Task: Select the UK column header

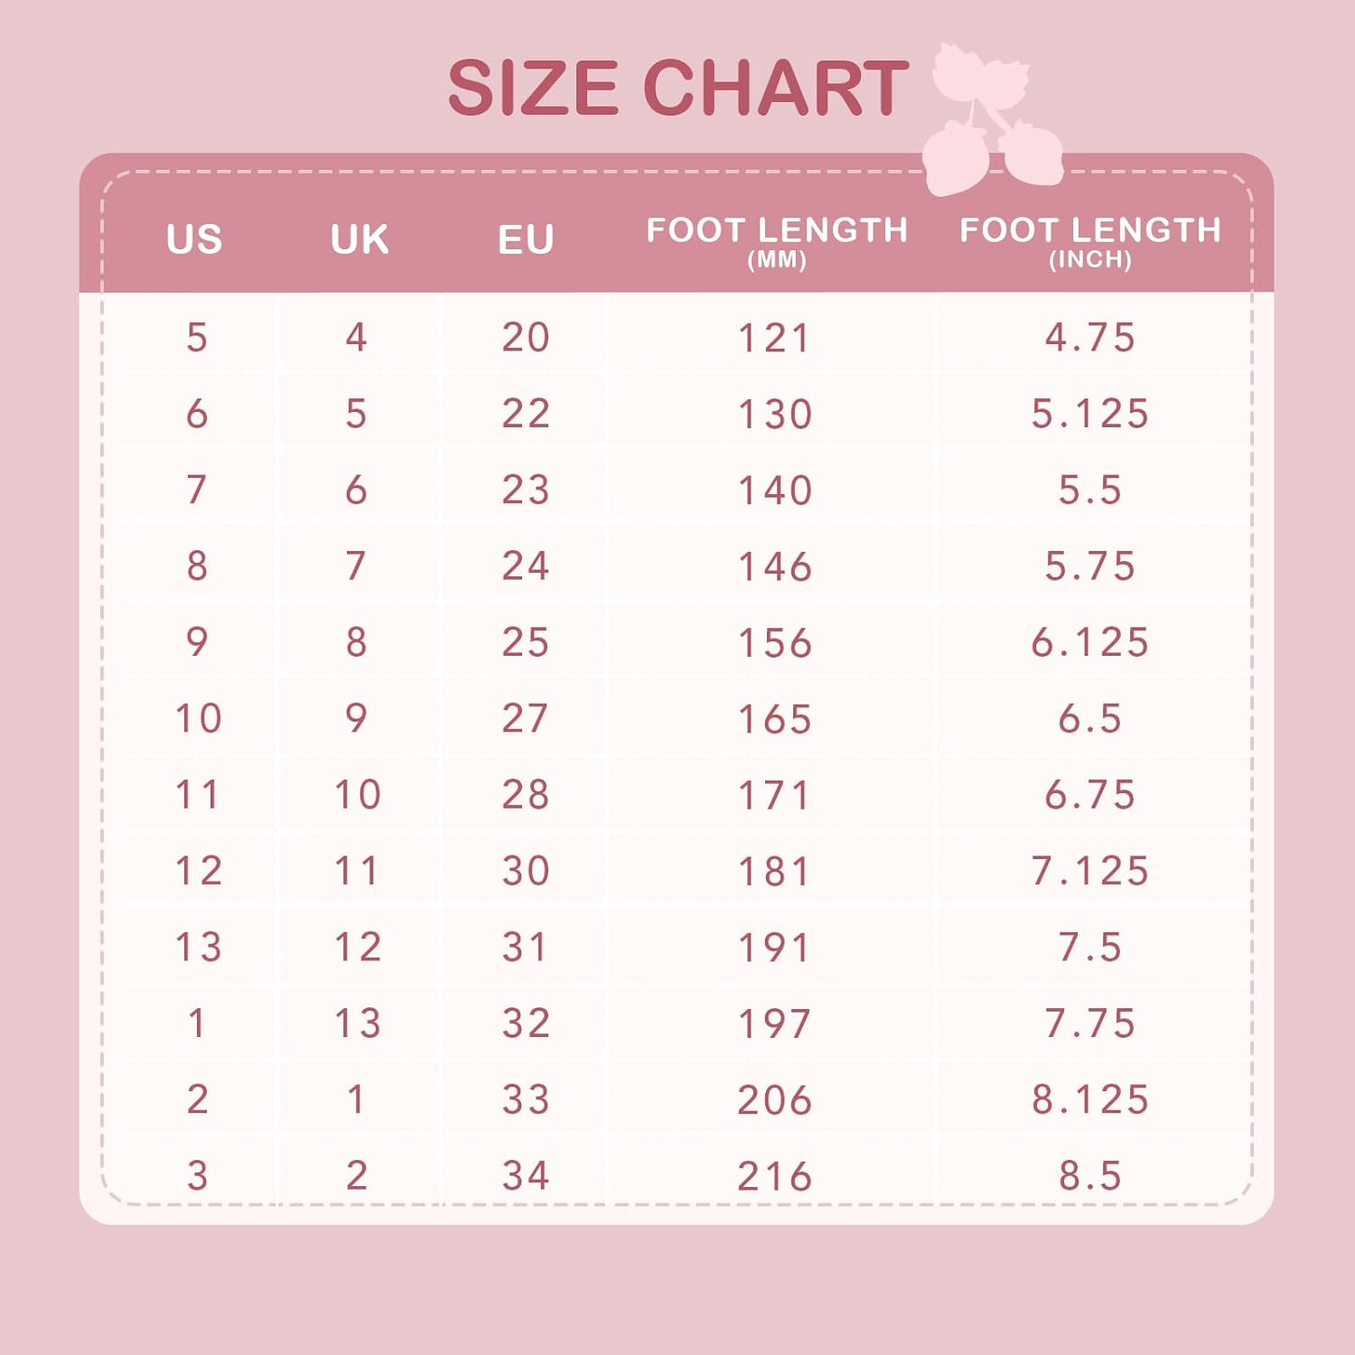Action: [360, 239]
